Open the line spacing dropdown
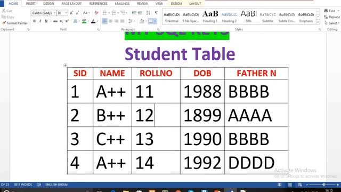The width and height of the screenshot is (341, 192). click(134, 21)
